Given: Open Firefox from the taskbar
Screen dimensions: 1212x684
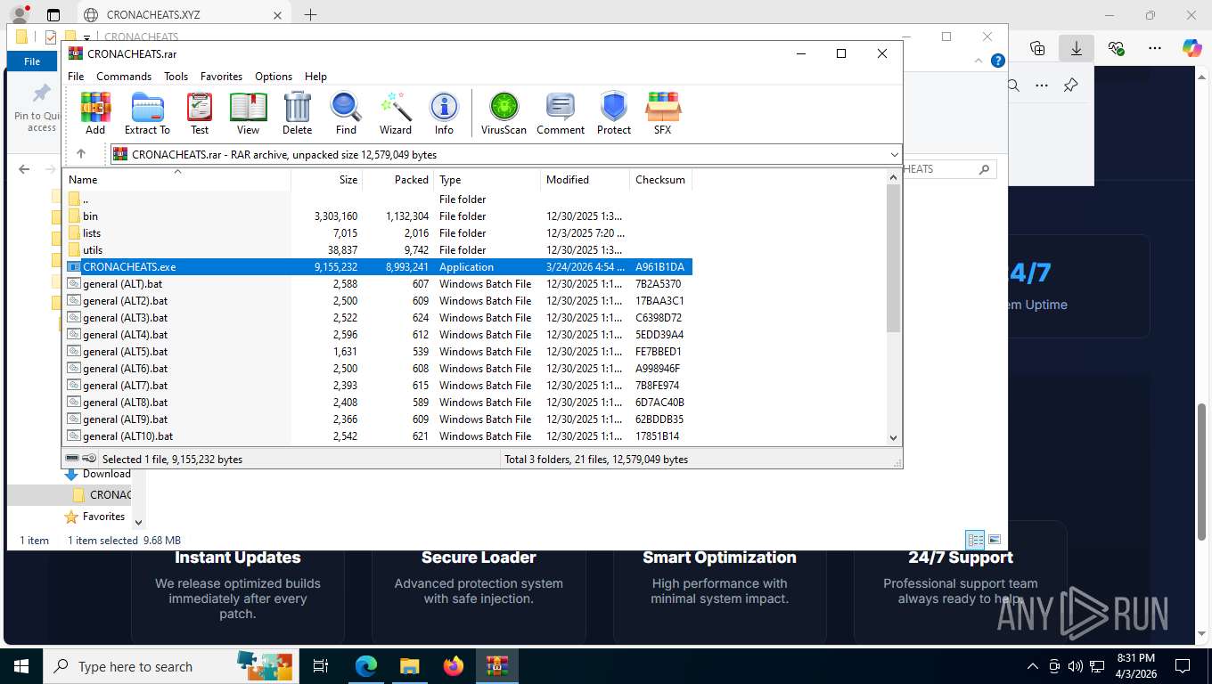Looking at the screenshot, I should pyautogui.click(x=454, y=666).
